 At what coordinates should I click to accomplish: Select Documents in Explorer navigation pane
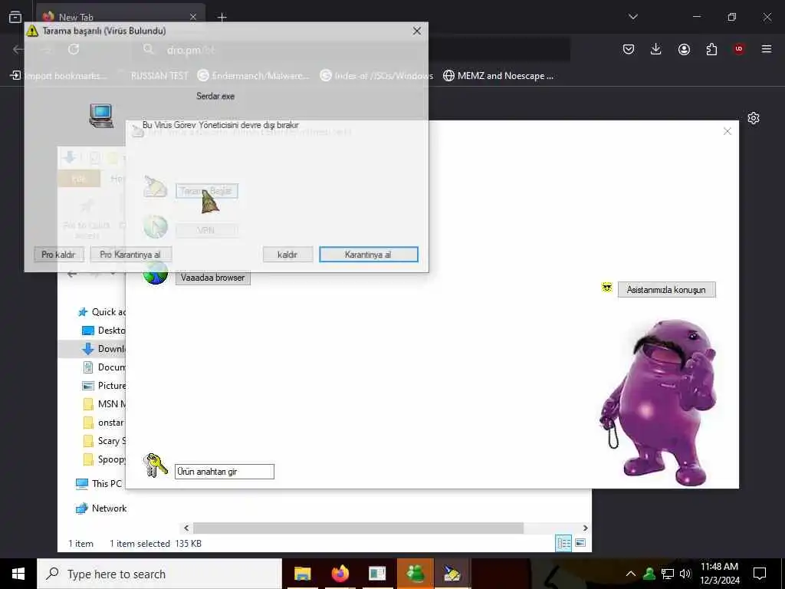[x=104, y=367]
